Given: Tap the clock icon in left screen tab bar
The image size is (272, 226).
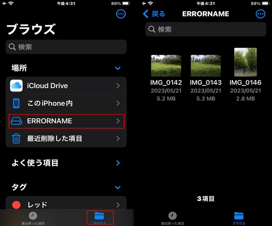Looking at the screenshot, I should 33,216.
